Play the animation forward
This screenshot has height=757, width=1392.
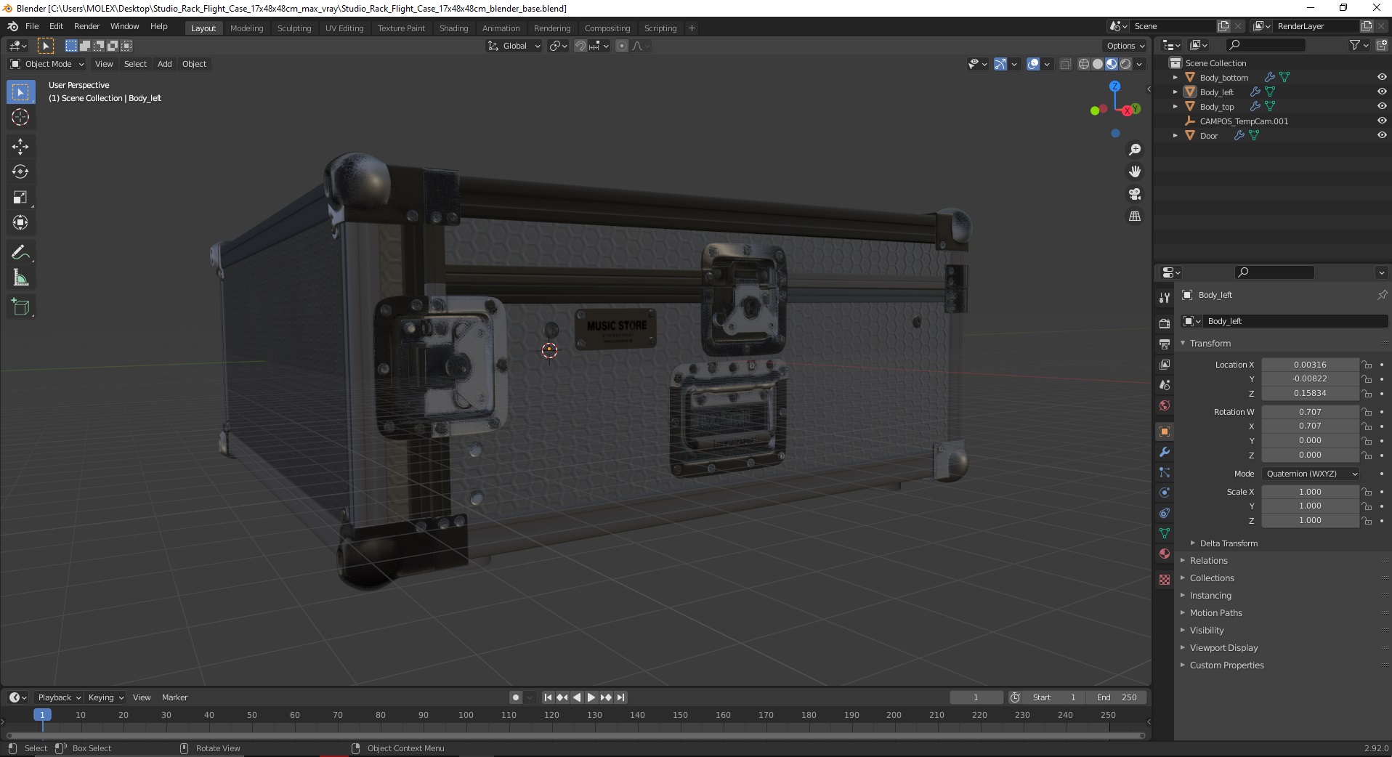pyautogui.click(x=591, y=697)
